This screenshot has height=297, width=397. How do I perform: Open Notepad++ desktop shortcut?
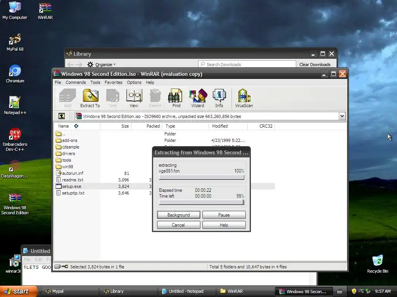click(15, 105)
